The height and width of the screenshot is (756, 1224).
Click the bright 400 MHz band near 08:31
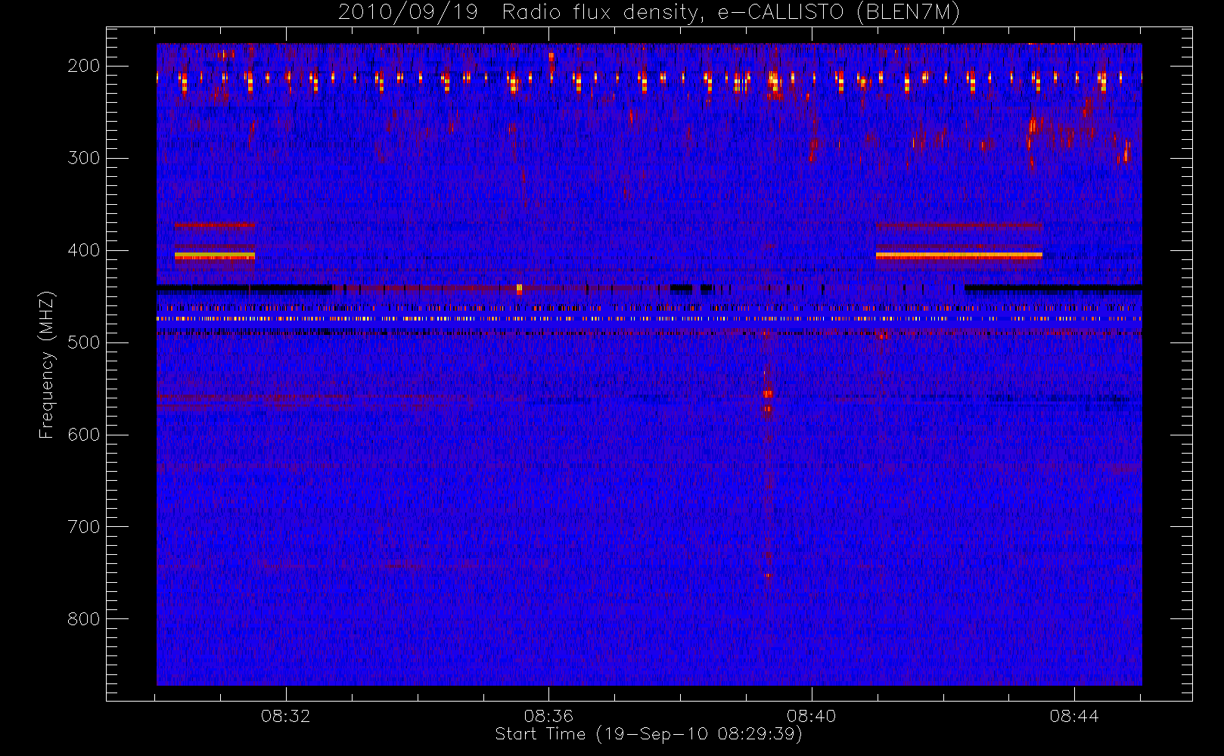point(215,256)
